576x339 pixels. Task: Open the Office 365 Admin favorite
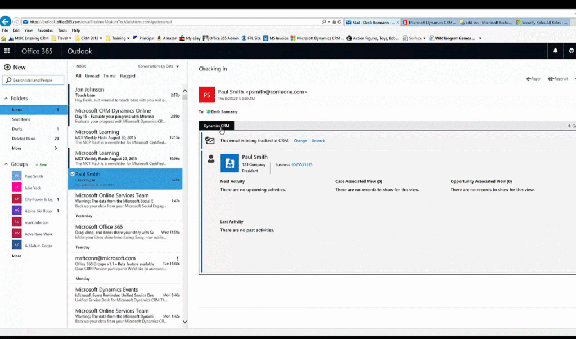[x=220, y=38]
